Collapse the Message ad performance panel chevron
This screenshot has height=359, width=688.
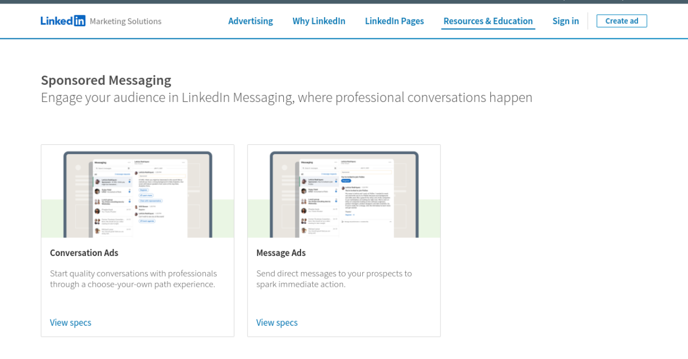pyautogui.click(x=390, y=222)
